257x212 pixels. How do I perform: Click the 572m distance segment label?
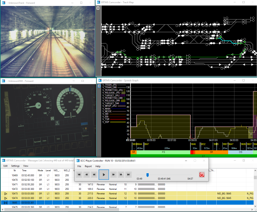pyautogui.click(x=207, y=148)
